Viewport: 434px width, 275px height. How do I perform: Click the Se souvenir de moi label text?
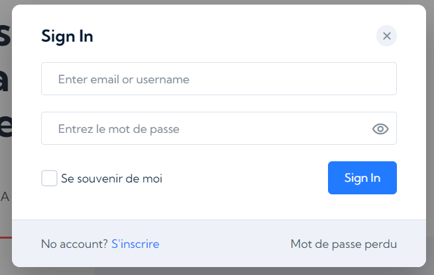pos(111,178)
